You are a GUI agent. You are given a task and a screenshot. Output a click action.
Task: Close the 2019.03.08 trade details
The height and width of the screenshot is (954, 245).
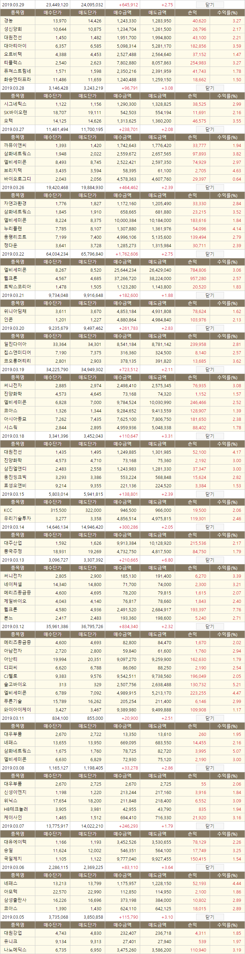(x=209, y=768)
